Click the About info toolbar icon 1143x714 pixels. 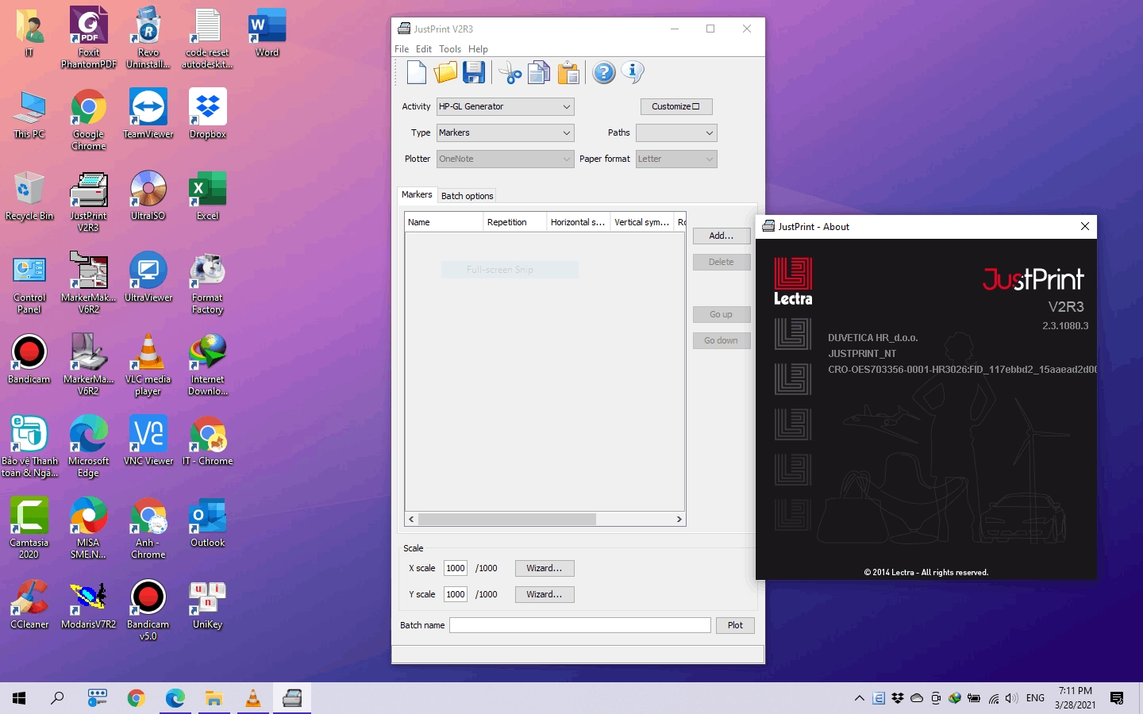(x=633, y=73)
